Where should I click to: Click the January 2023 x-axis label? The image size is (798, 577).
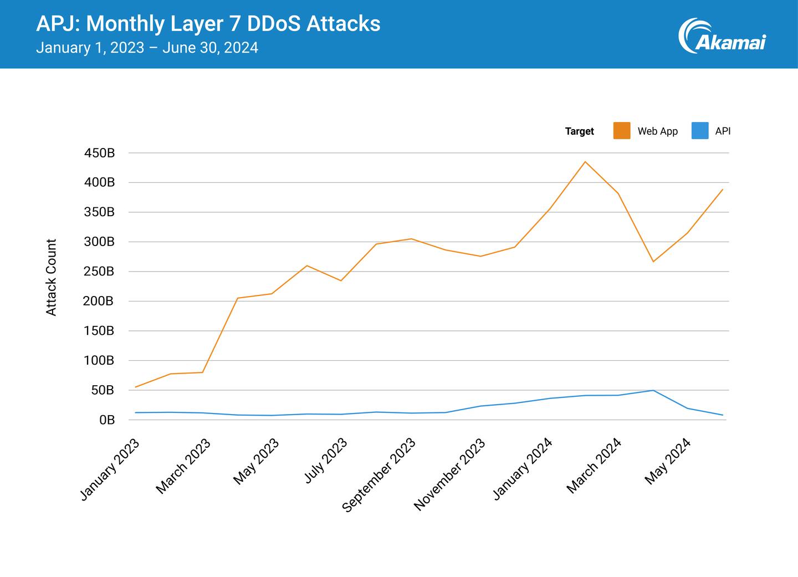(110, 469)
